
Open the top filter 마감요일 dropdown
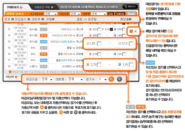point(75,14)
